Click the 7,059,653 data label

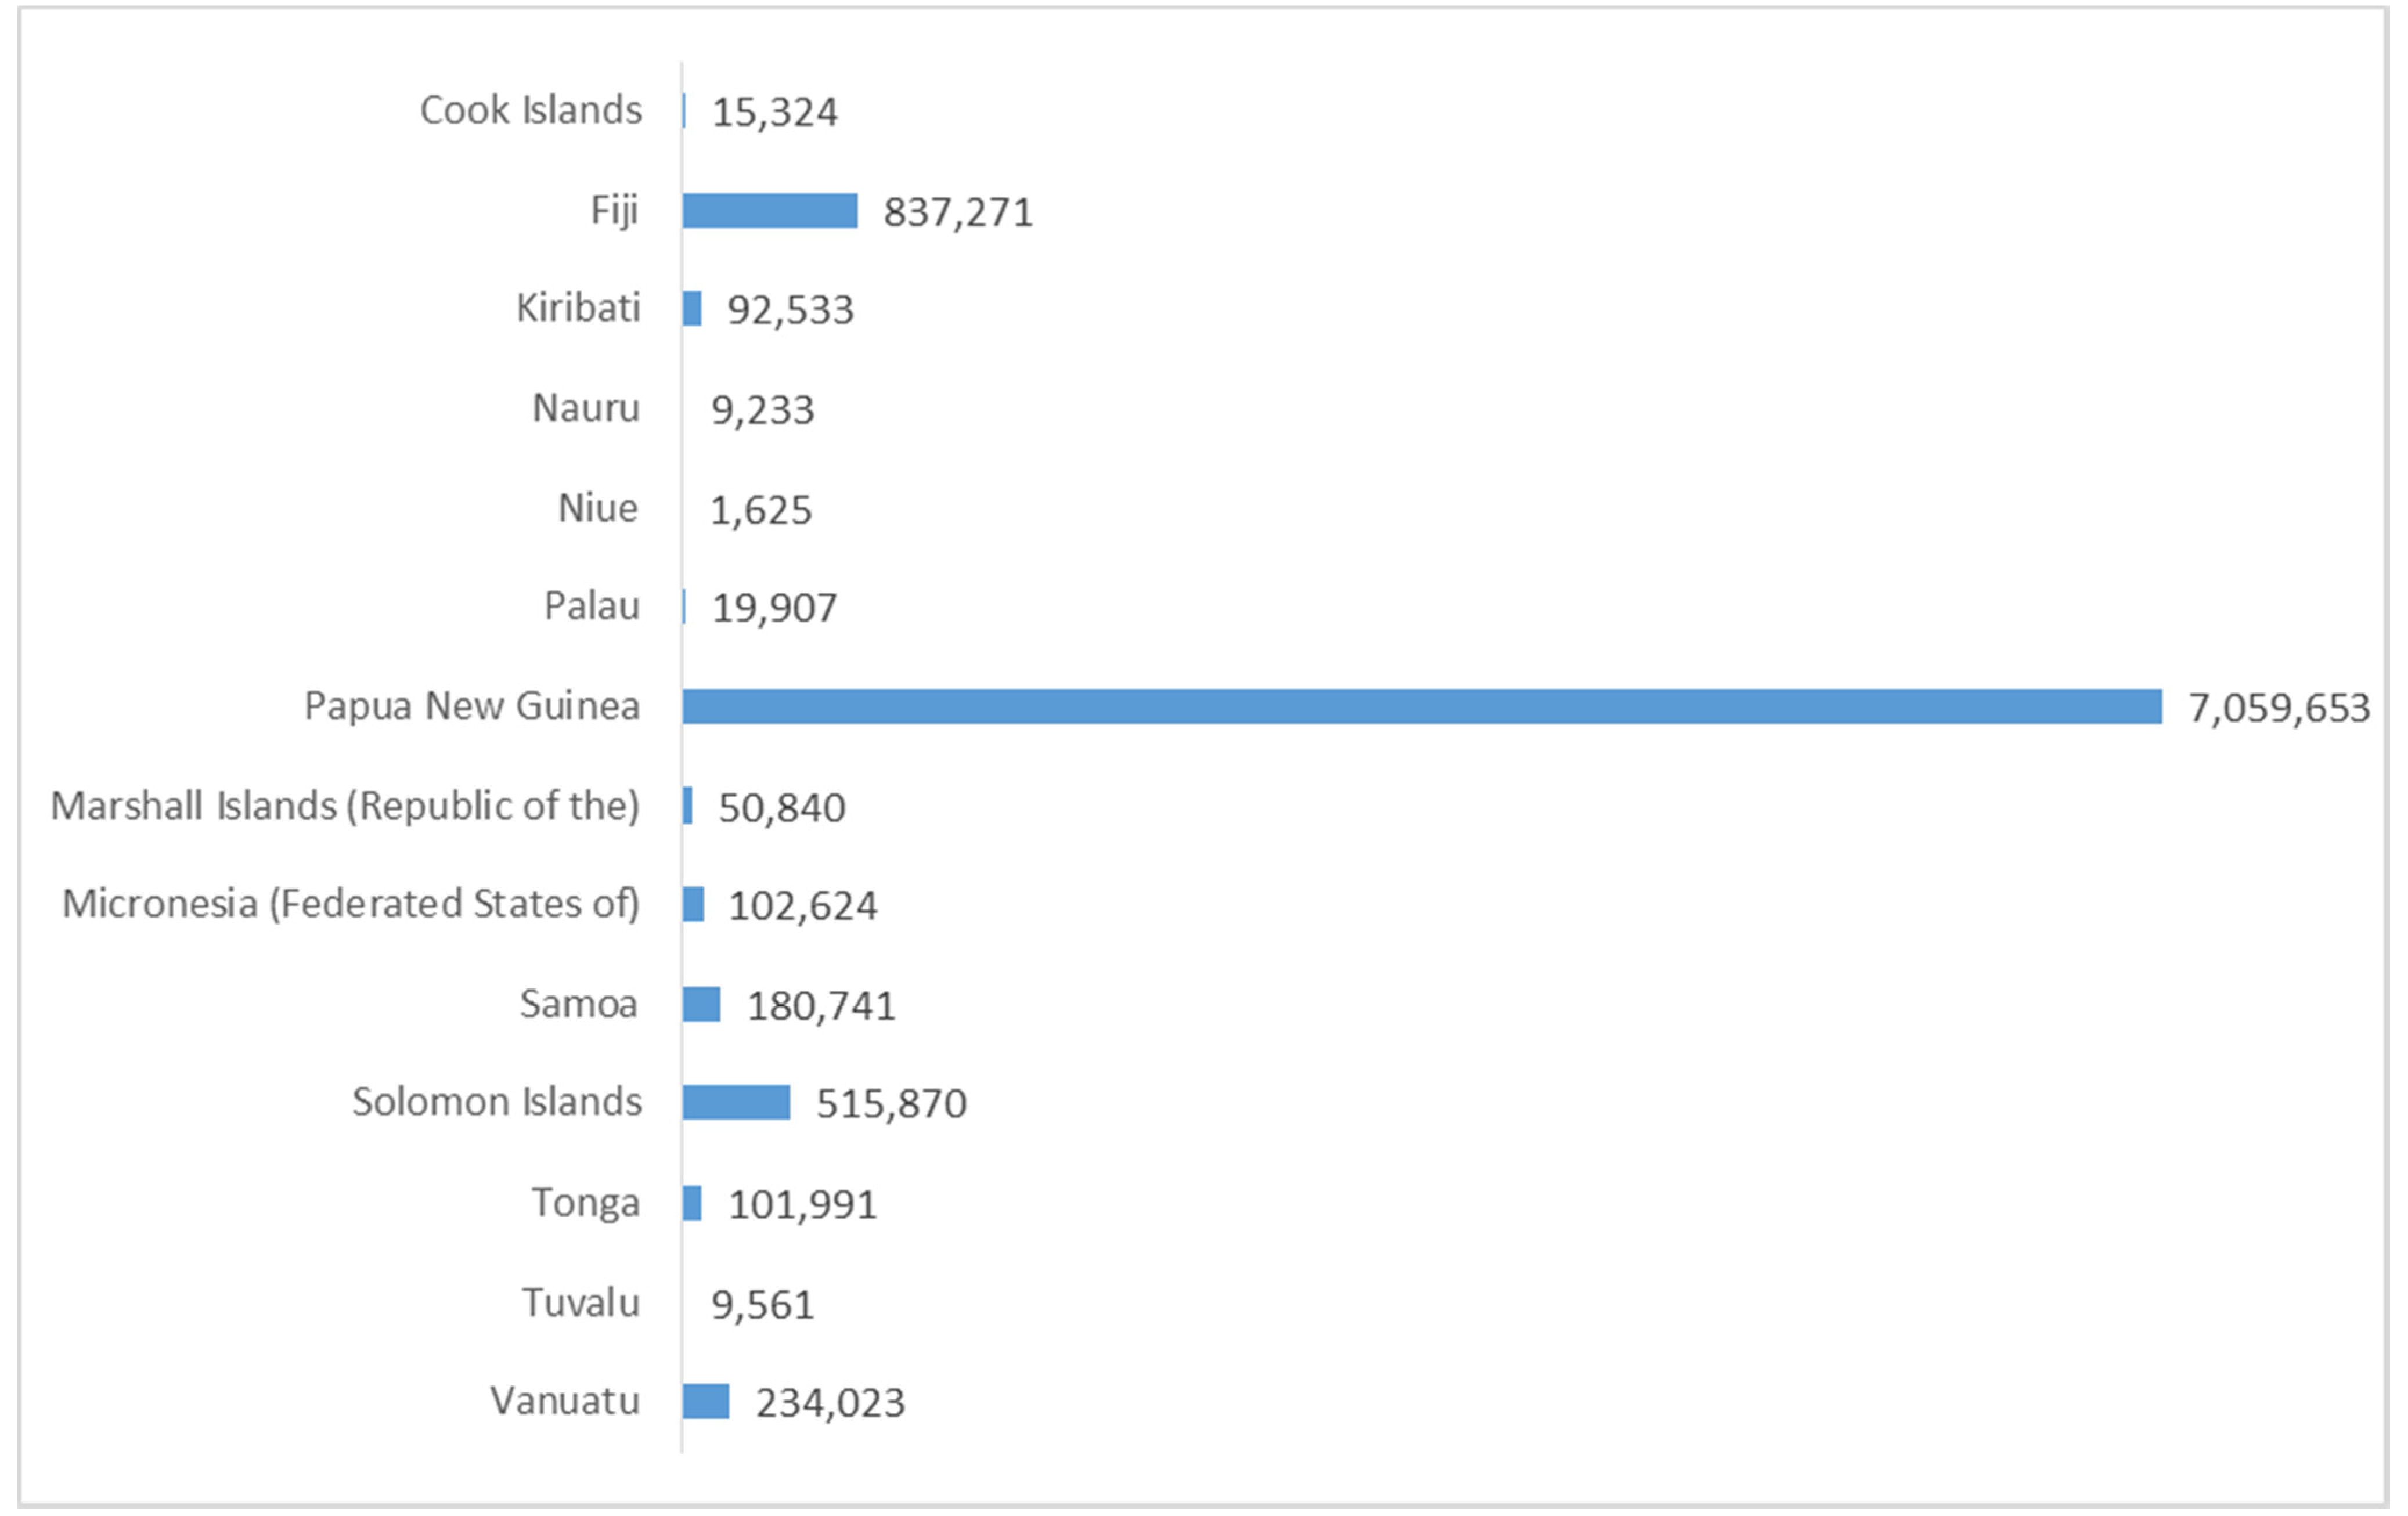[x=2278, y=708]
